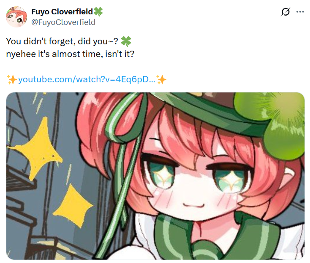Viewport: 310px width, 263px height.
Task: Open the Grok explain-post icon
Action: [286, 12]
